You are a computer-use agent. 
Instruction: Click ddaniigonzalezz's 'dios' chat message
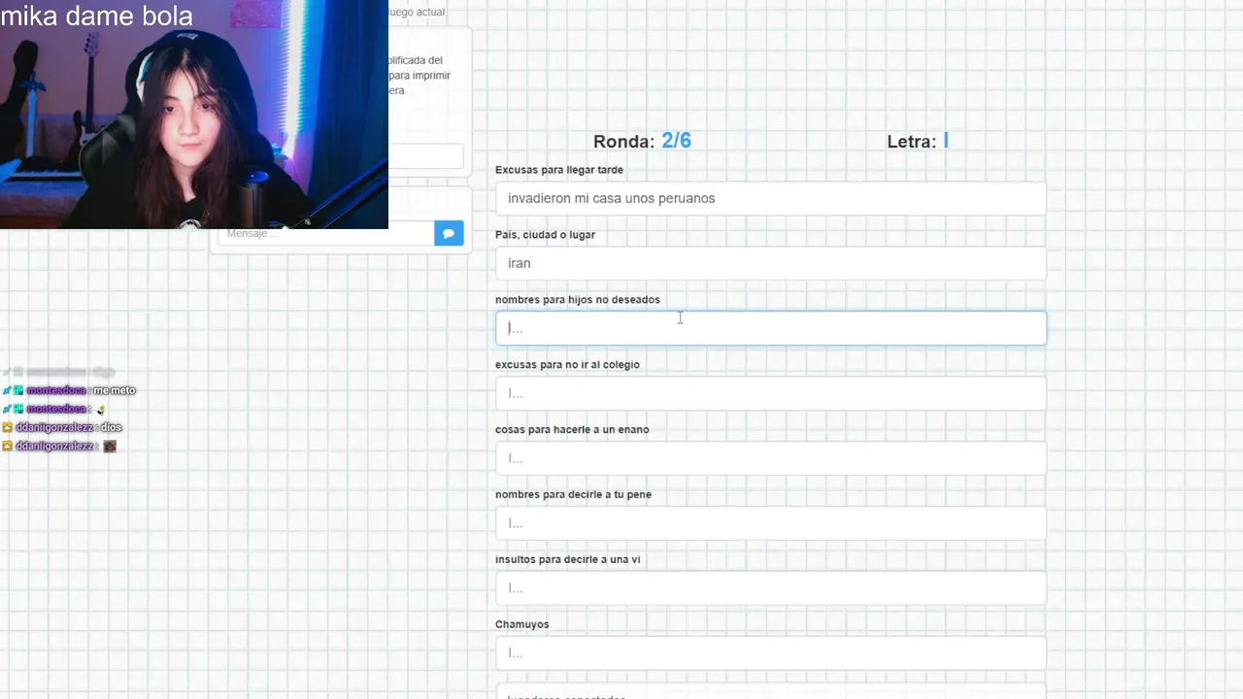click(x=111, y=427)
